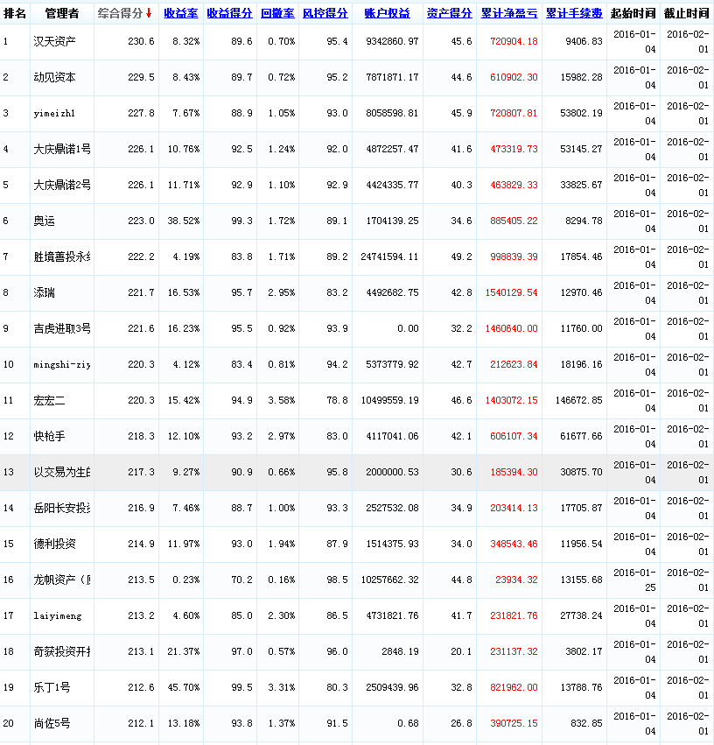Screen dimensions: 714x745
Task: Select manager mingshi-ziy in row 10
Action: click(62, 364)
